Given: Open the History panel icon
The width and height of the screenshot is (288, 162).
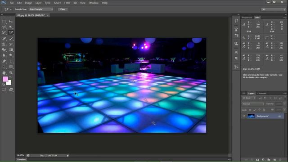Looking at the screenshot, I should coord(236,21).
